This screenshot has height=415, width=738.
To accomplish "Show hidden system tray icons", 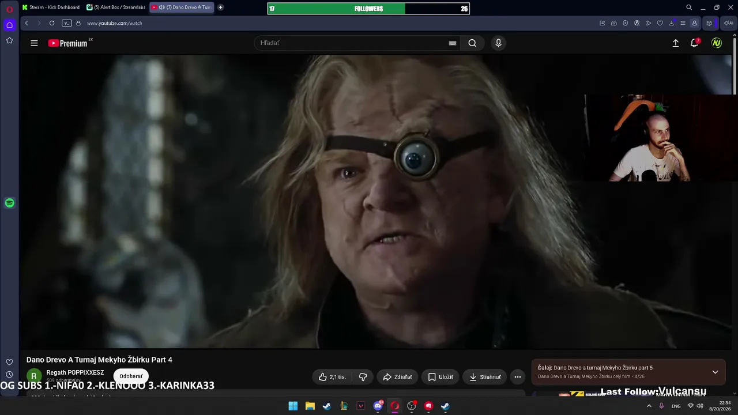I will 649,406.
